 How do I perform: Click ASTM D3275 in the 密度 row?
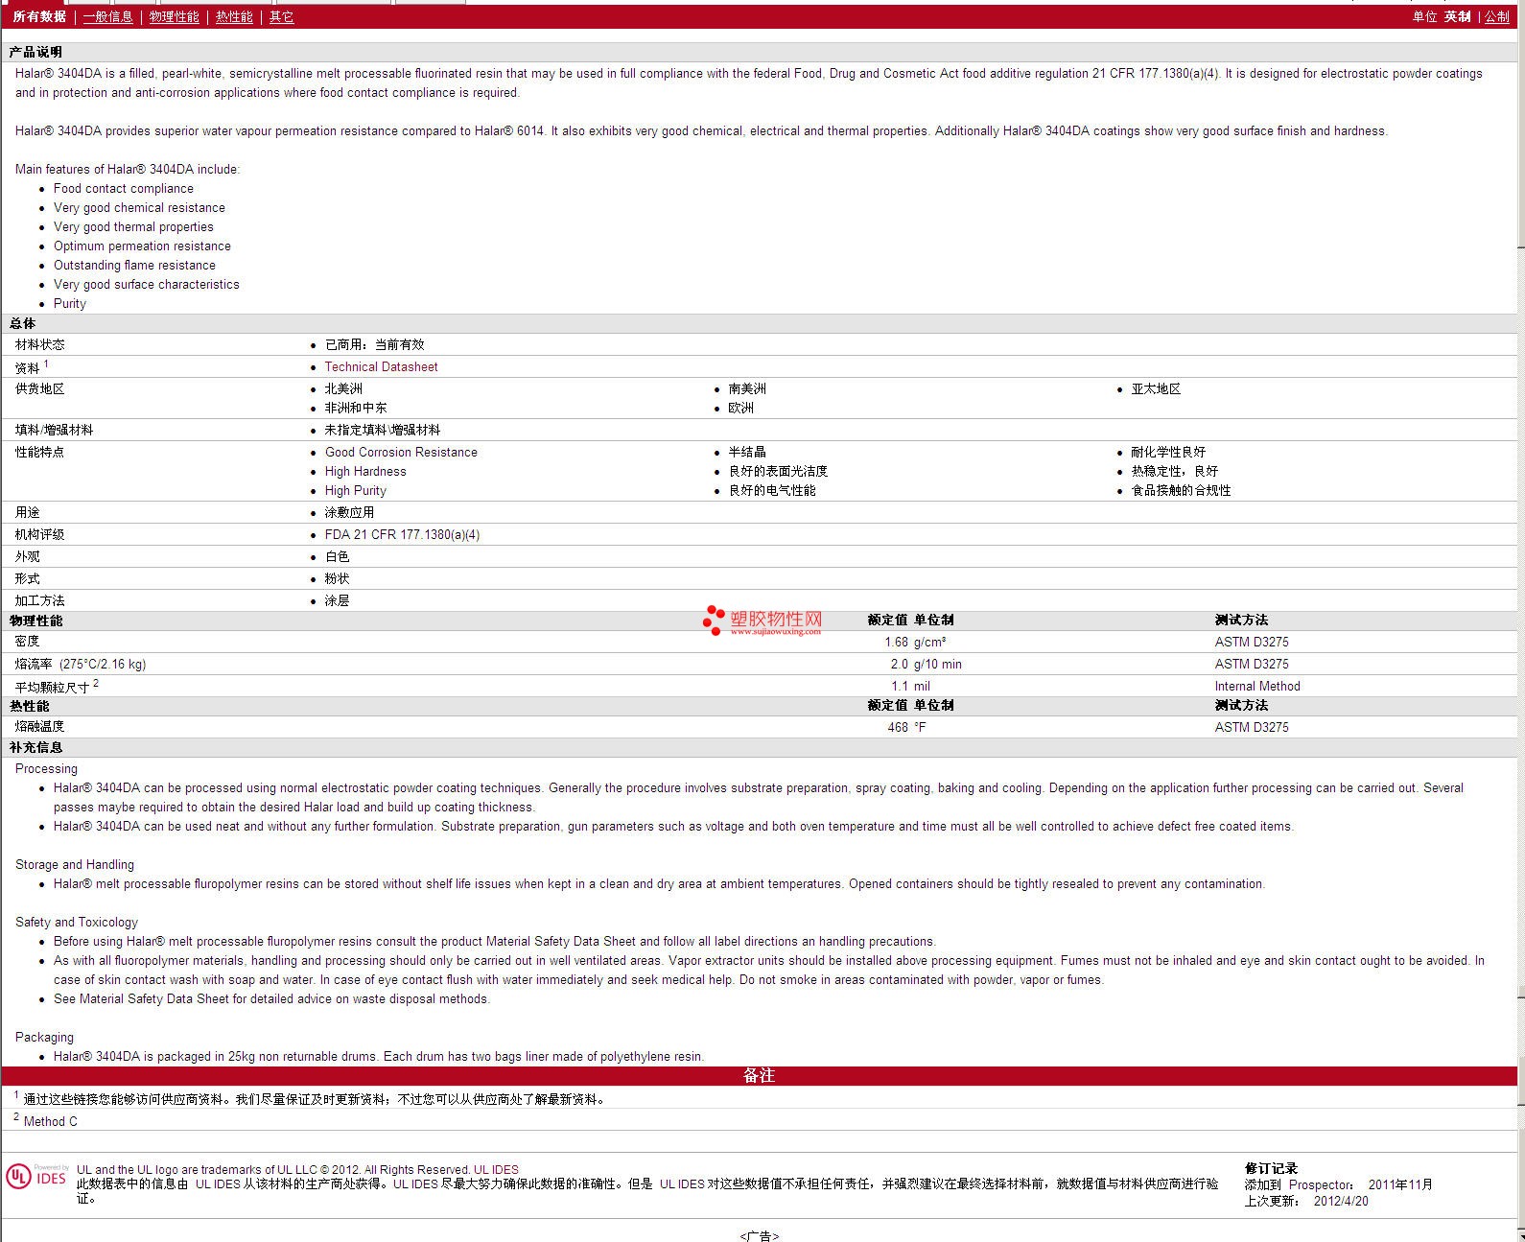(1252, 642)
